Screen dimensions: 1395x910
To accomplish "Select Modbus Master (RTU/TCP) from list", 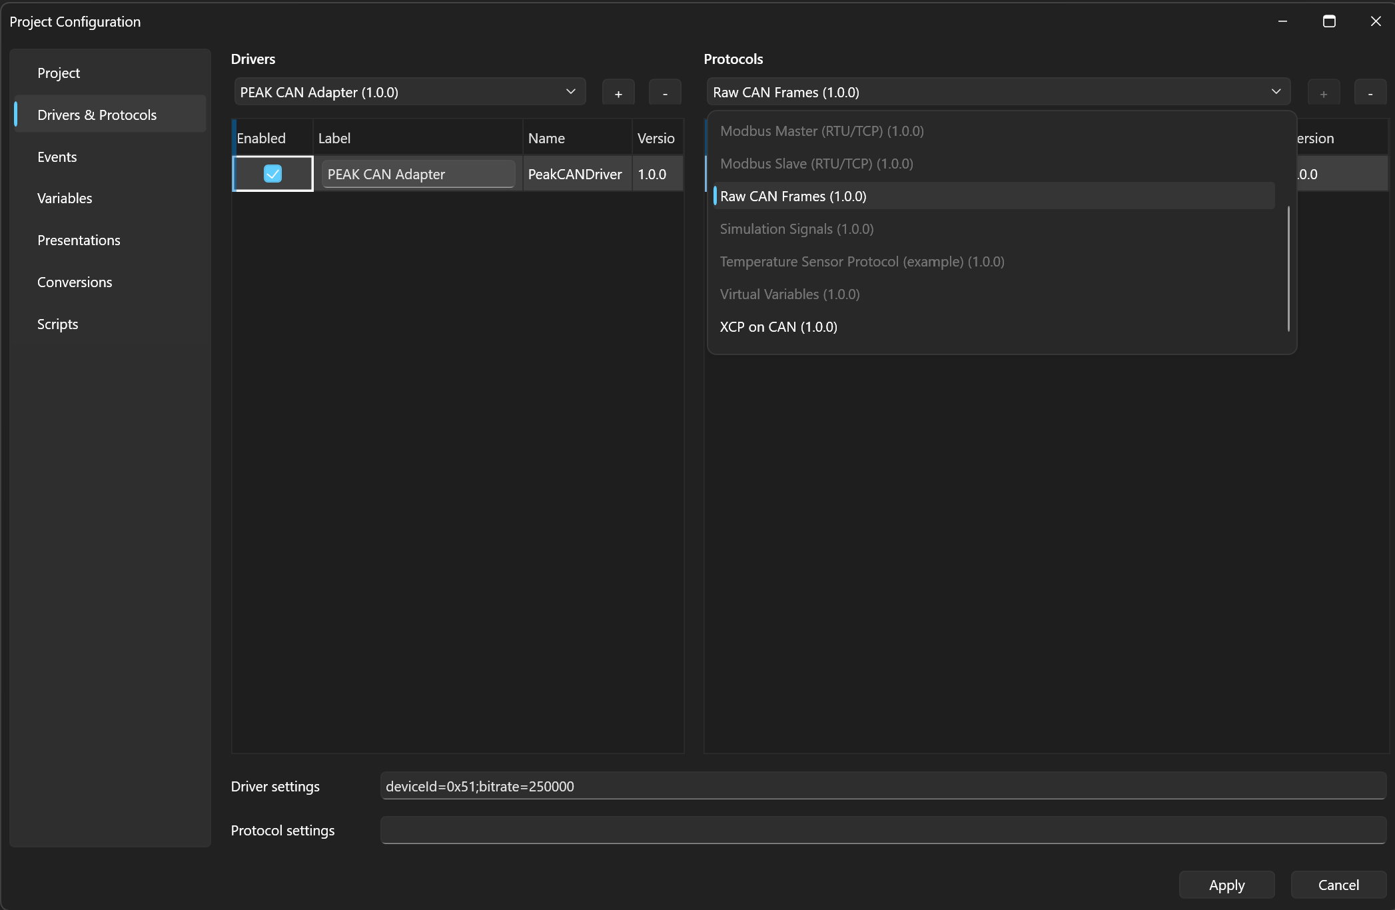I will pos(994,131).
